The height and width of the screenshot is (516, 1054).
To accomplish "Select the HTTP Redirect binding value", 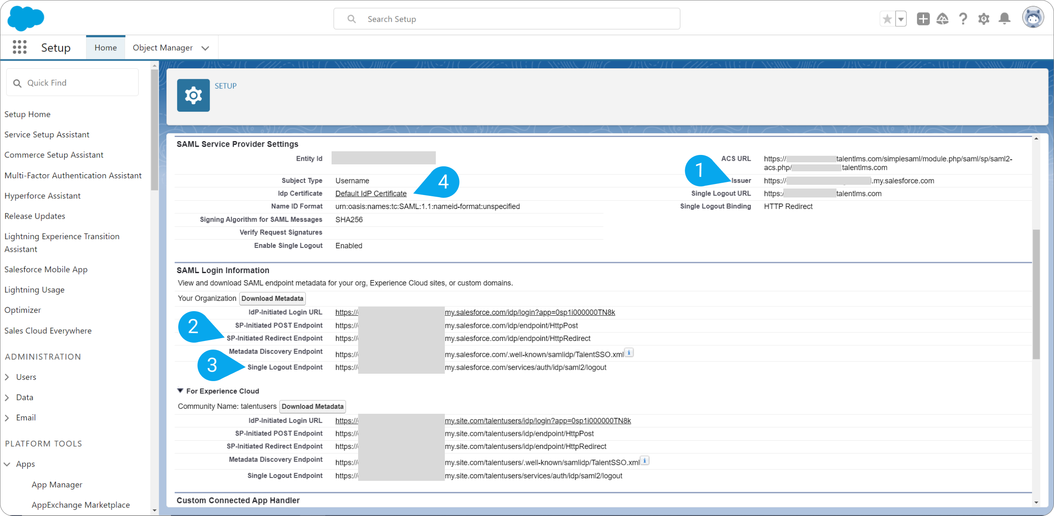I will (x=788, y=206).
